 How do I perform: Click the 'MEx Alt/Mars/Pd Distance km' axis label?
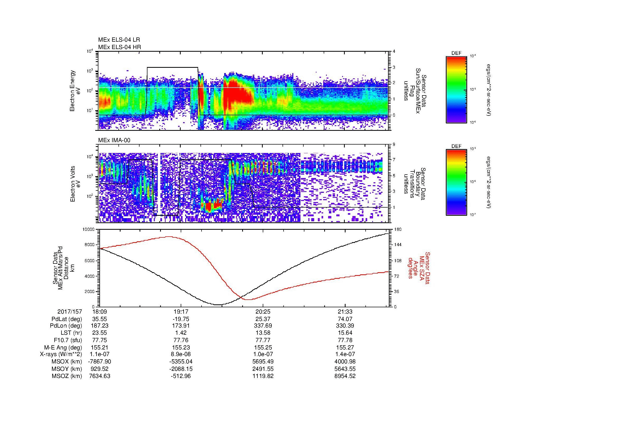click(64, 268)
